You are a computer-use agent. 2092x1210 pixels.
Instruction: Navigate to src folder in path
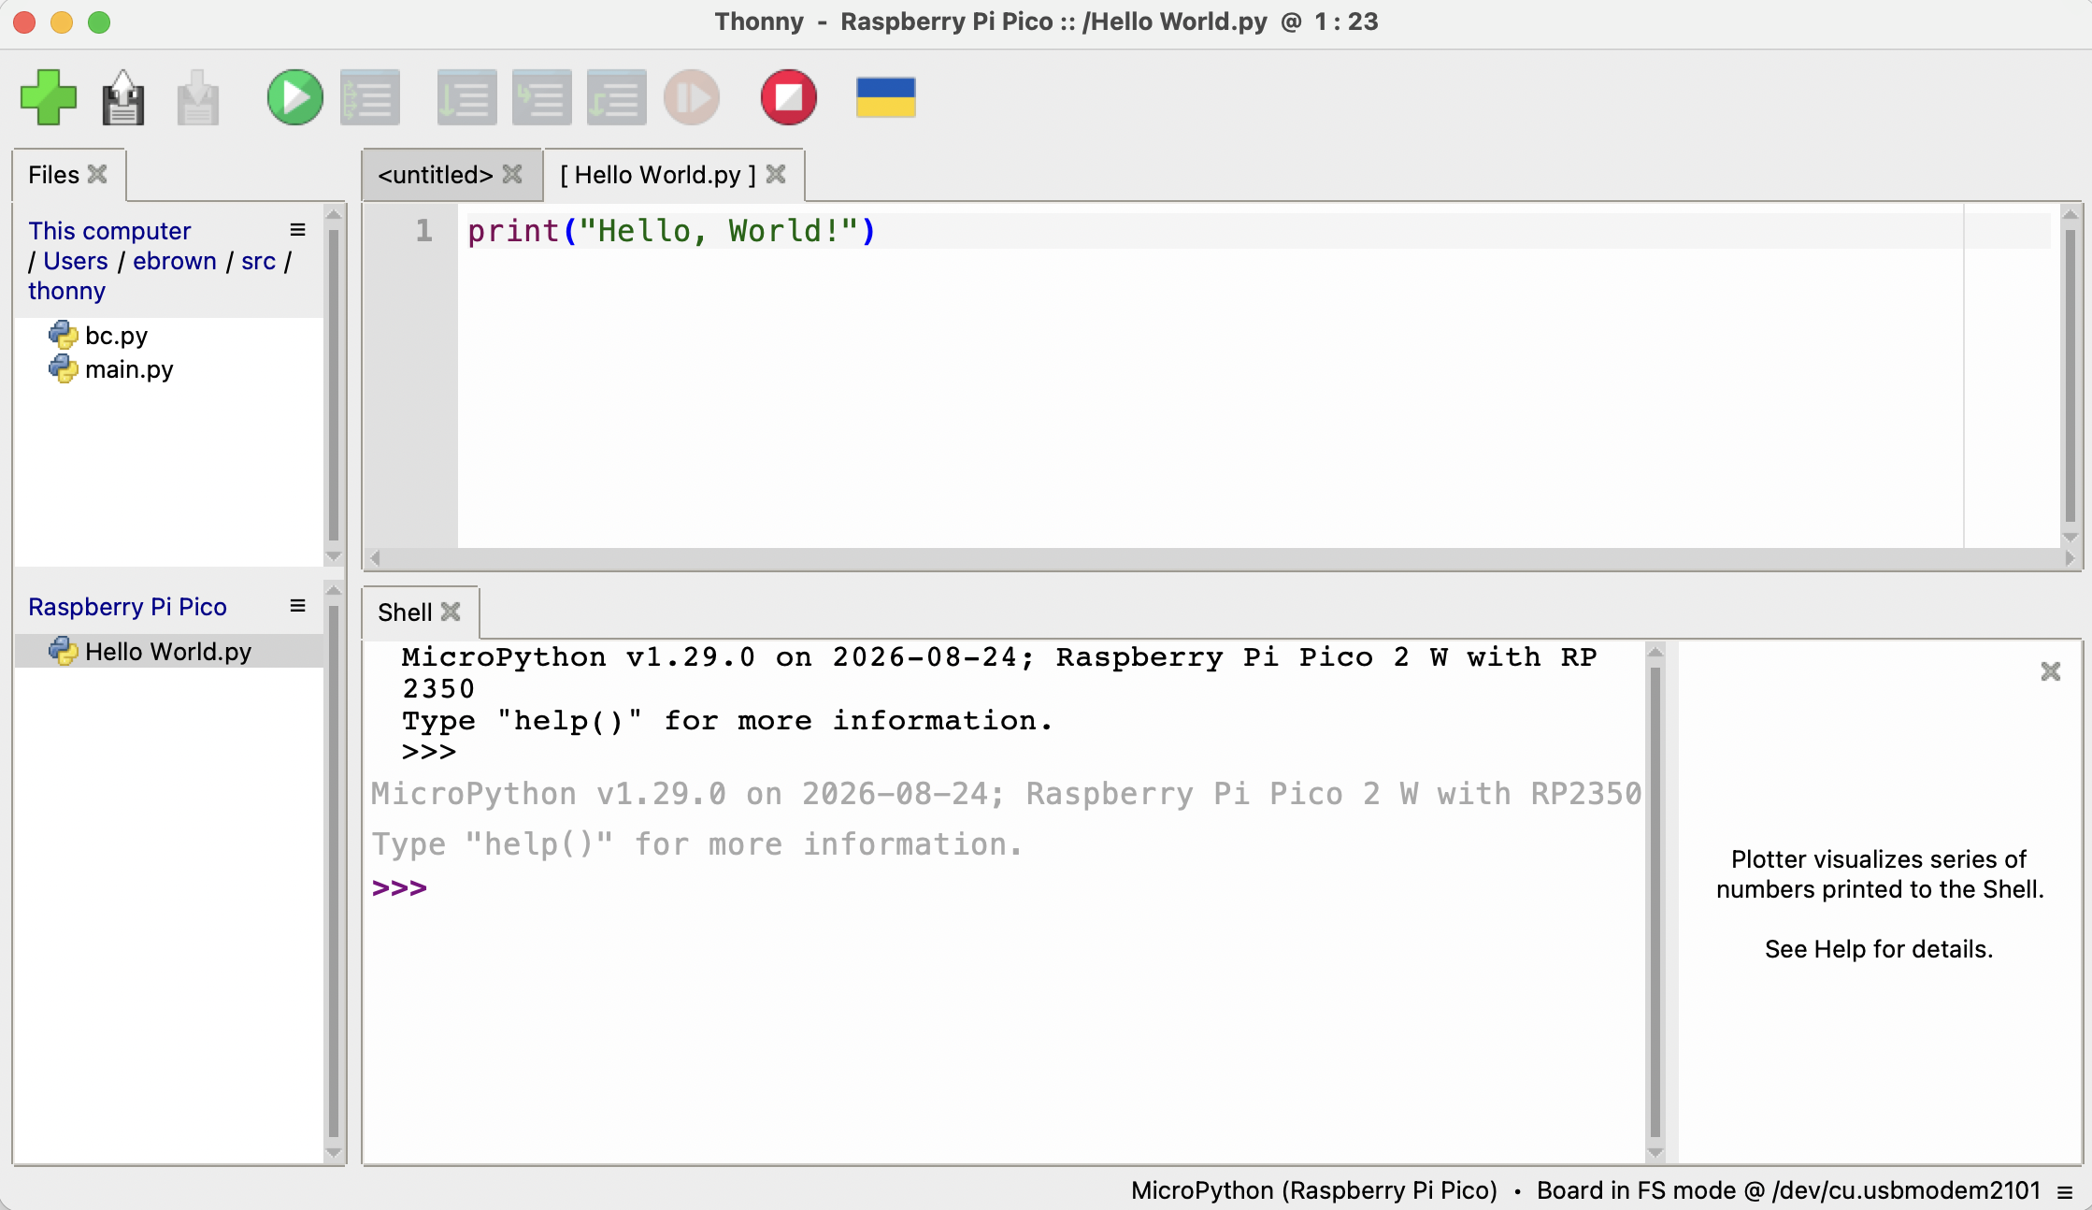(x=258, y=261)
